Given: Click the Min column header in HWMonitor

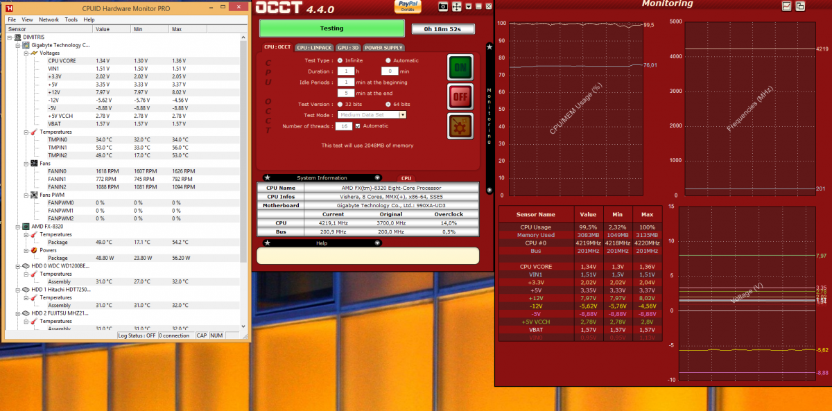Looking at the screenshot, I should [149, 29].
